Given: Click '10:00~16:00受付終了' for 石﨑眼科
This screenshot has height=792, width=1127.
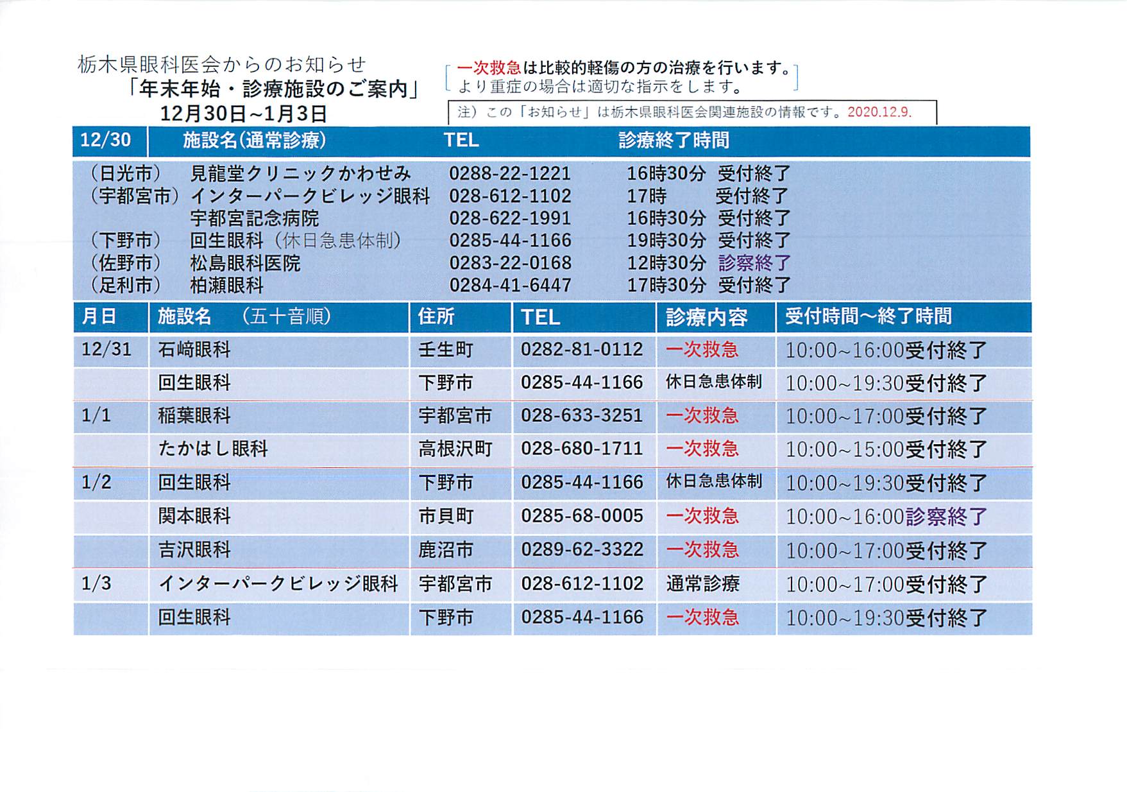Looking at the screenshot, I should point(886,350).
